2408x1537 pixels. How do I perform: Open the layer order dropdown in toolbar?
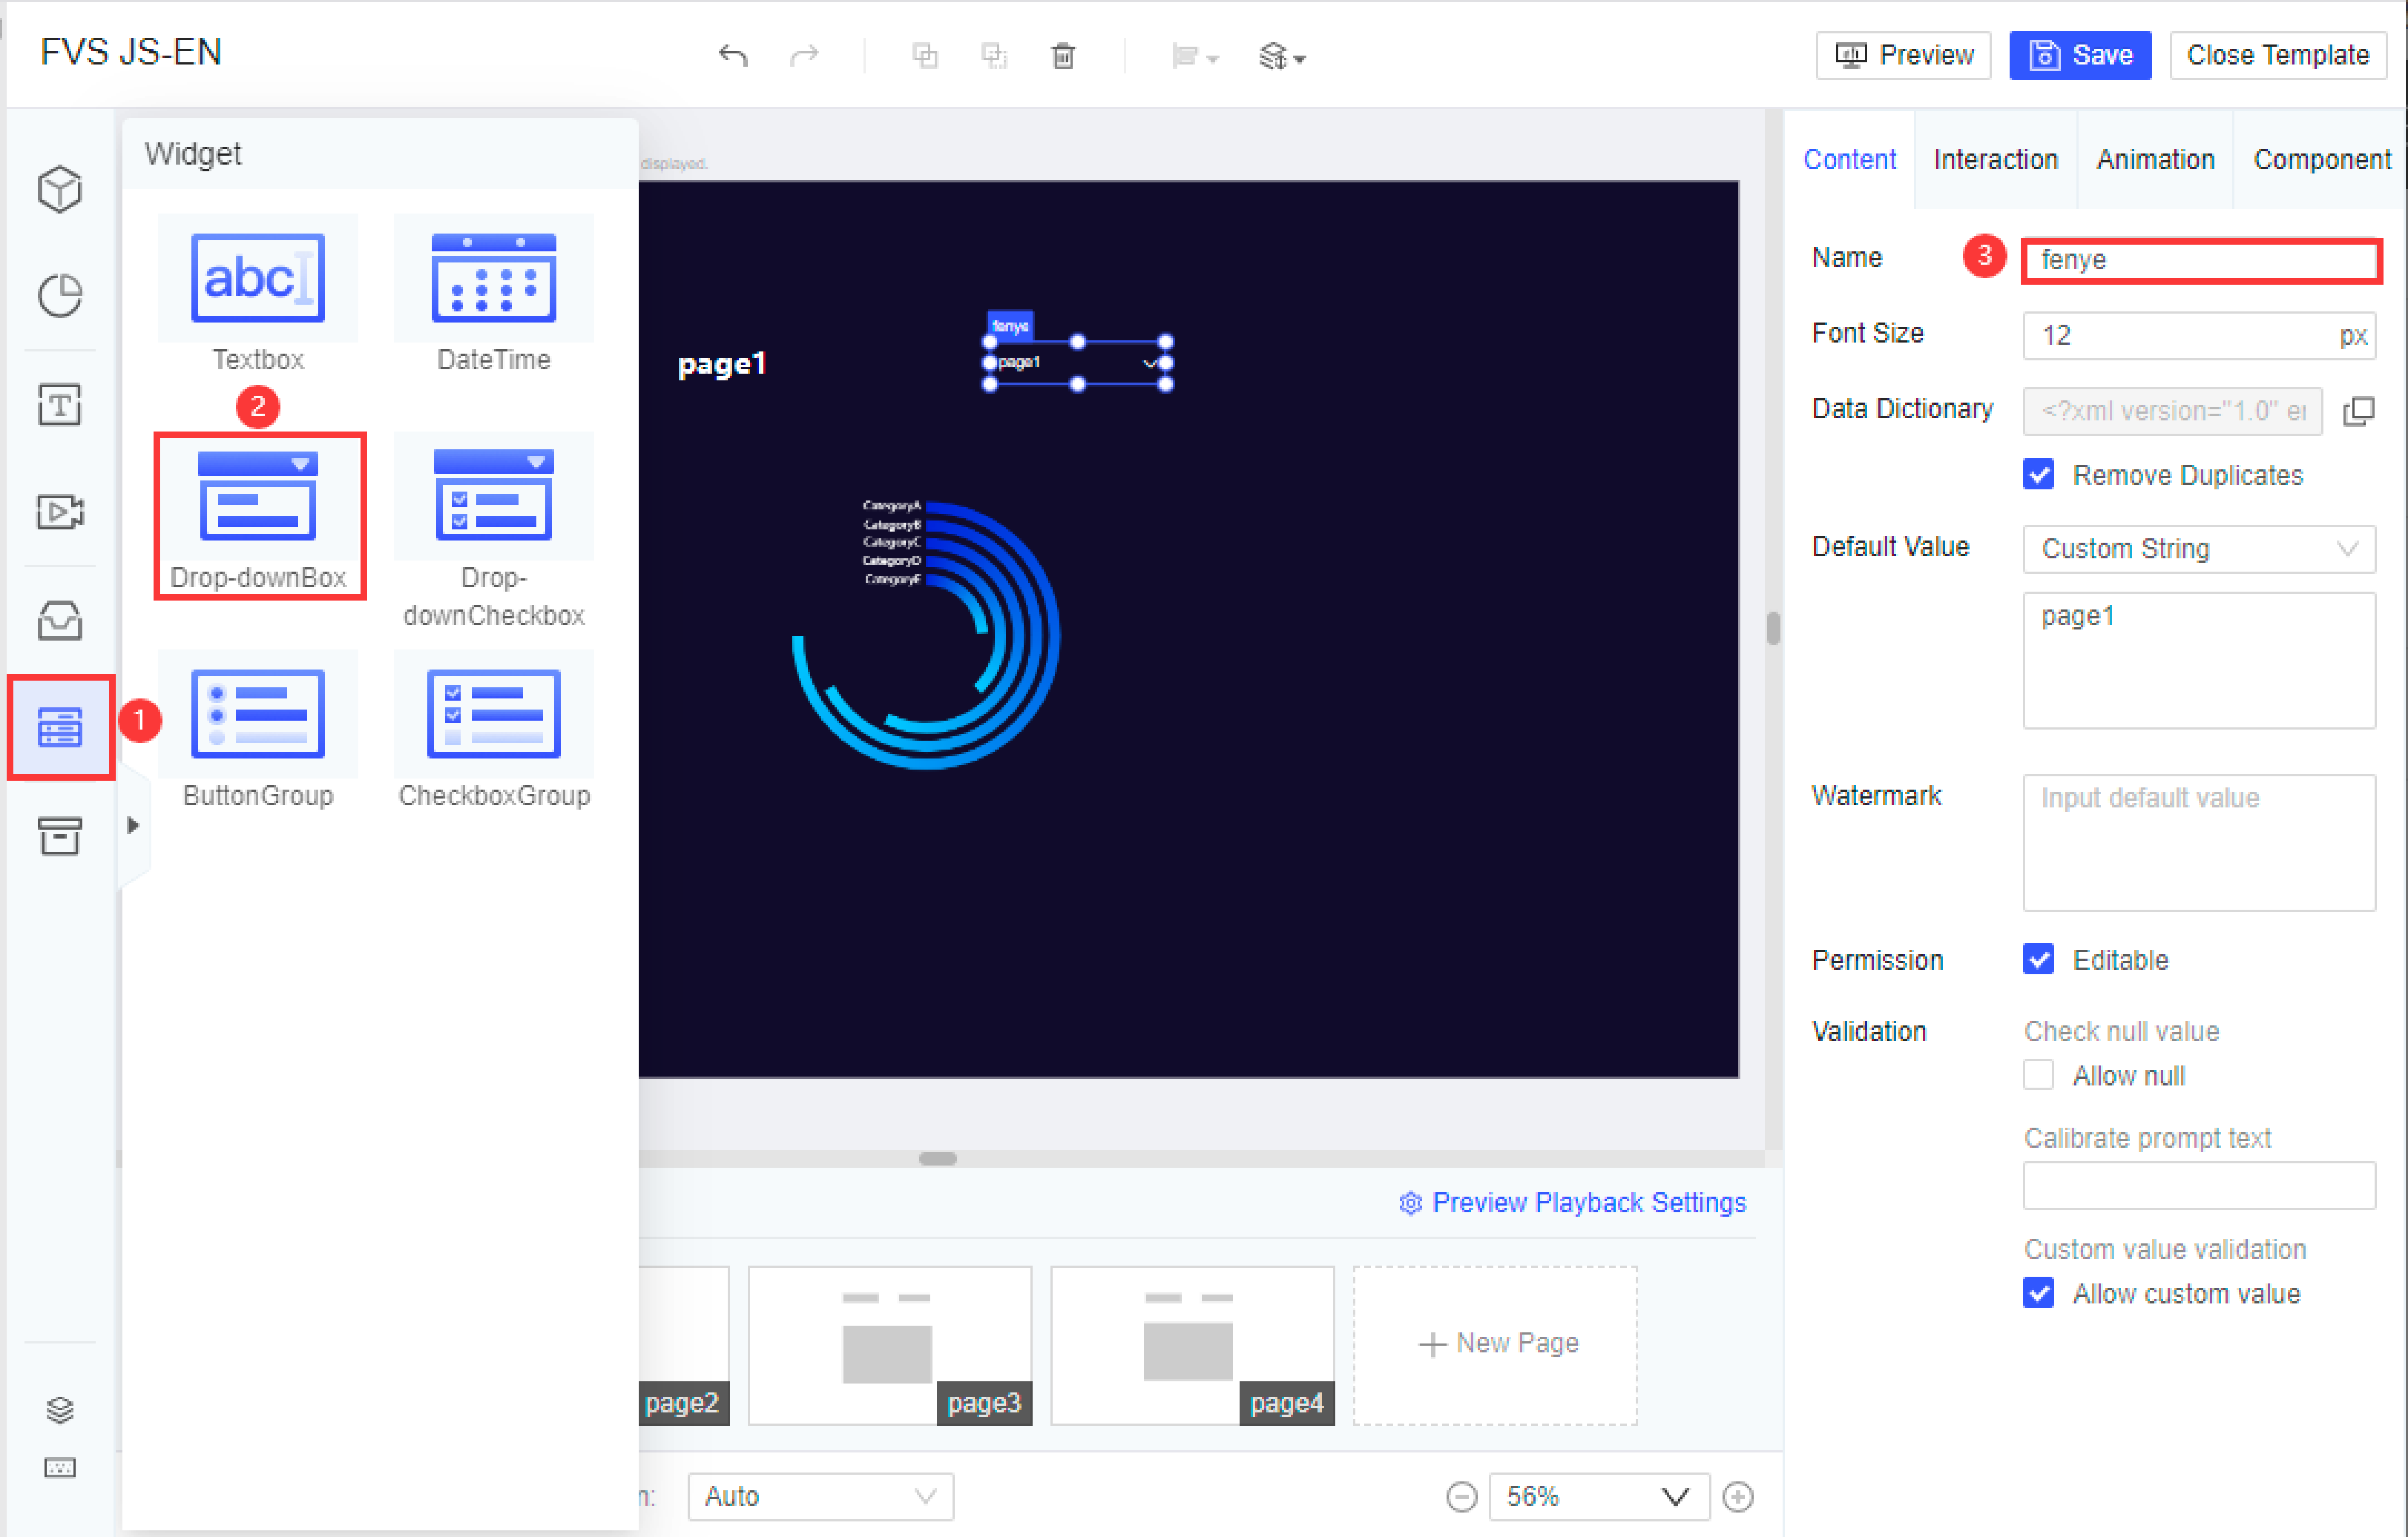point(1282,57)
